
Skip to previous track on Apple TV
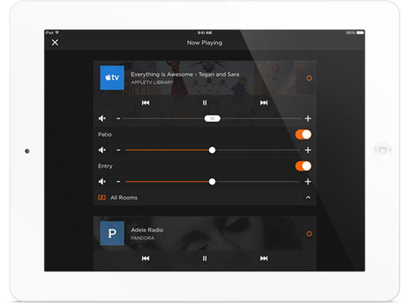145,103
